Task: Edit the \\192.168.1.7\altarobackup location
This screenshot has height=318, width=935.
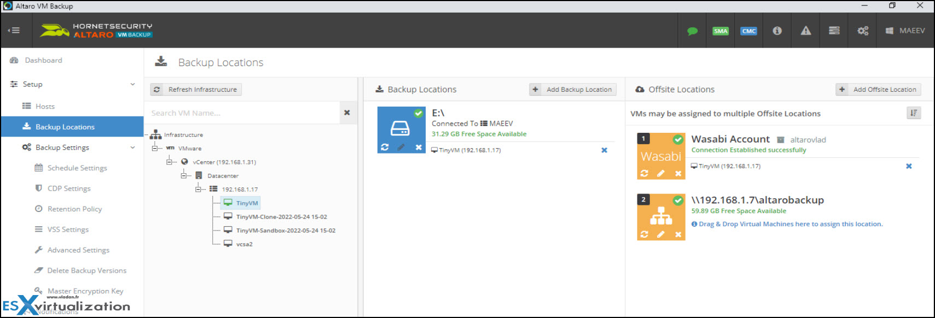Action: coord(661,234)
